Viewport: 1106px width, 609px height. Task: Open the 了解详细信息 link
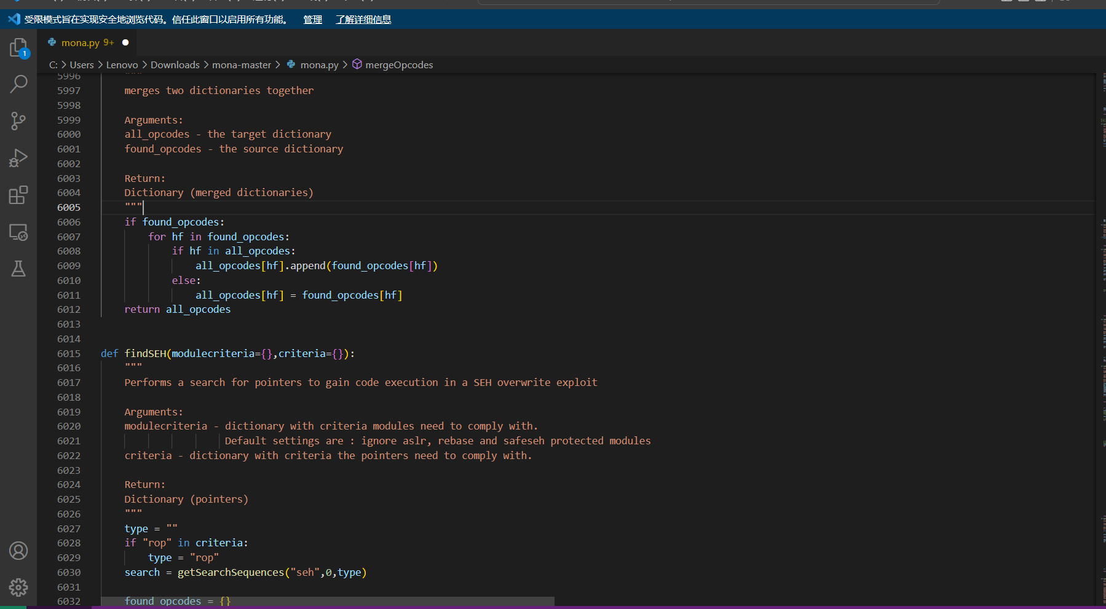(363, 20)
